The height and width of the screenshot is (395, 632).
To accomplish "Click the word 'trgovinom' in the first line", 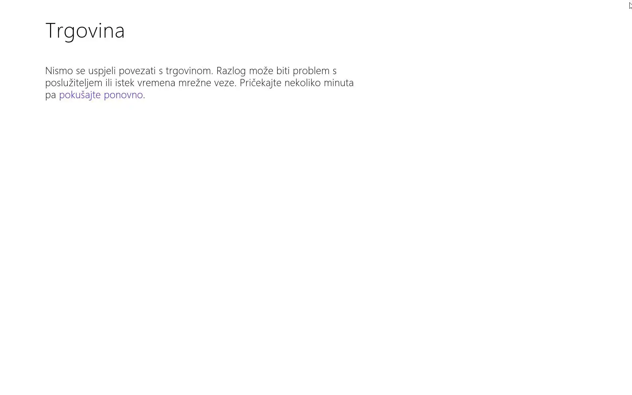I will 189,71.
